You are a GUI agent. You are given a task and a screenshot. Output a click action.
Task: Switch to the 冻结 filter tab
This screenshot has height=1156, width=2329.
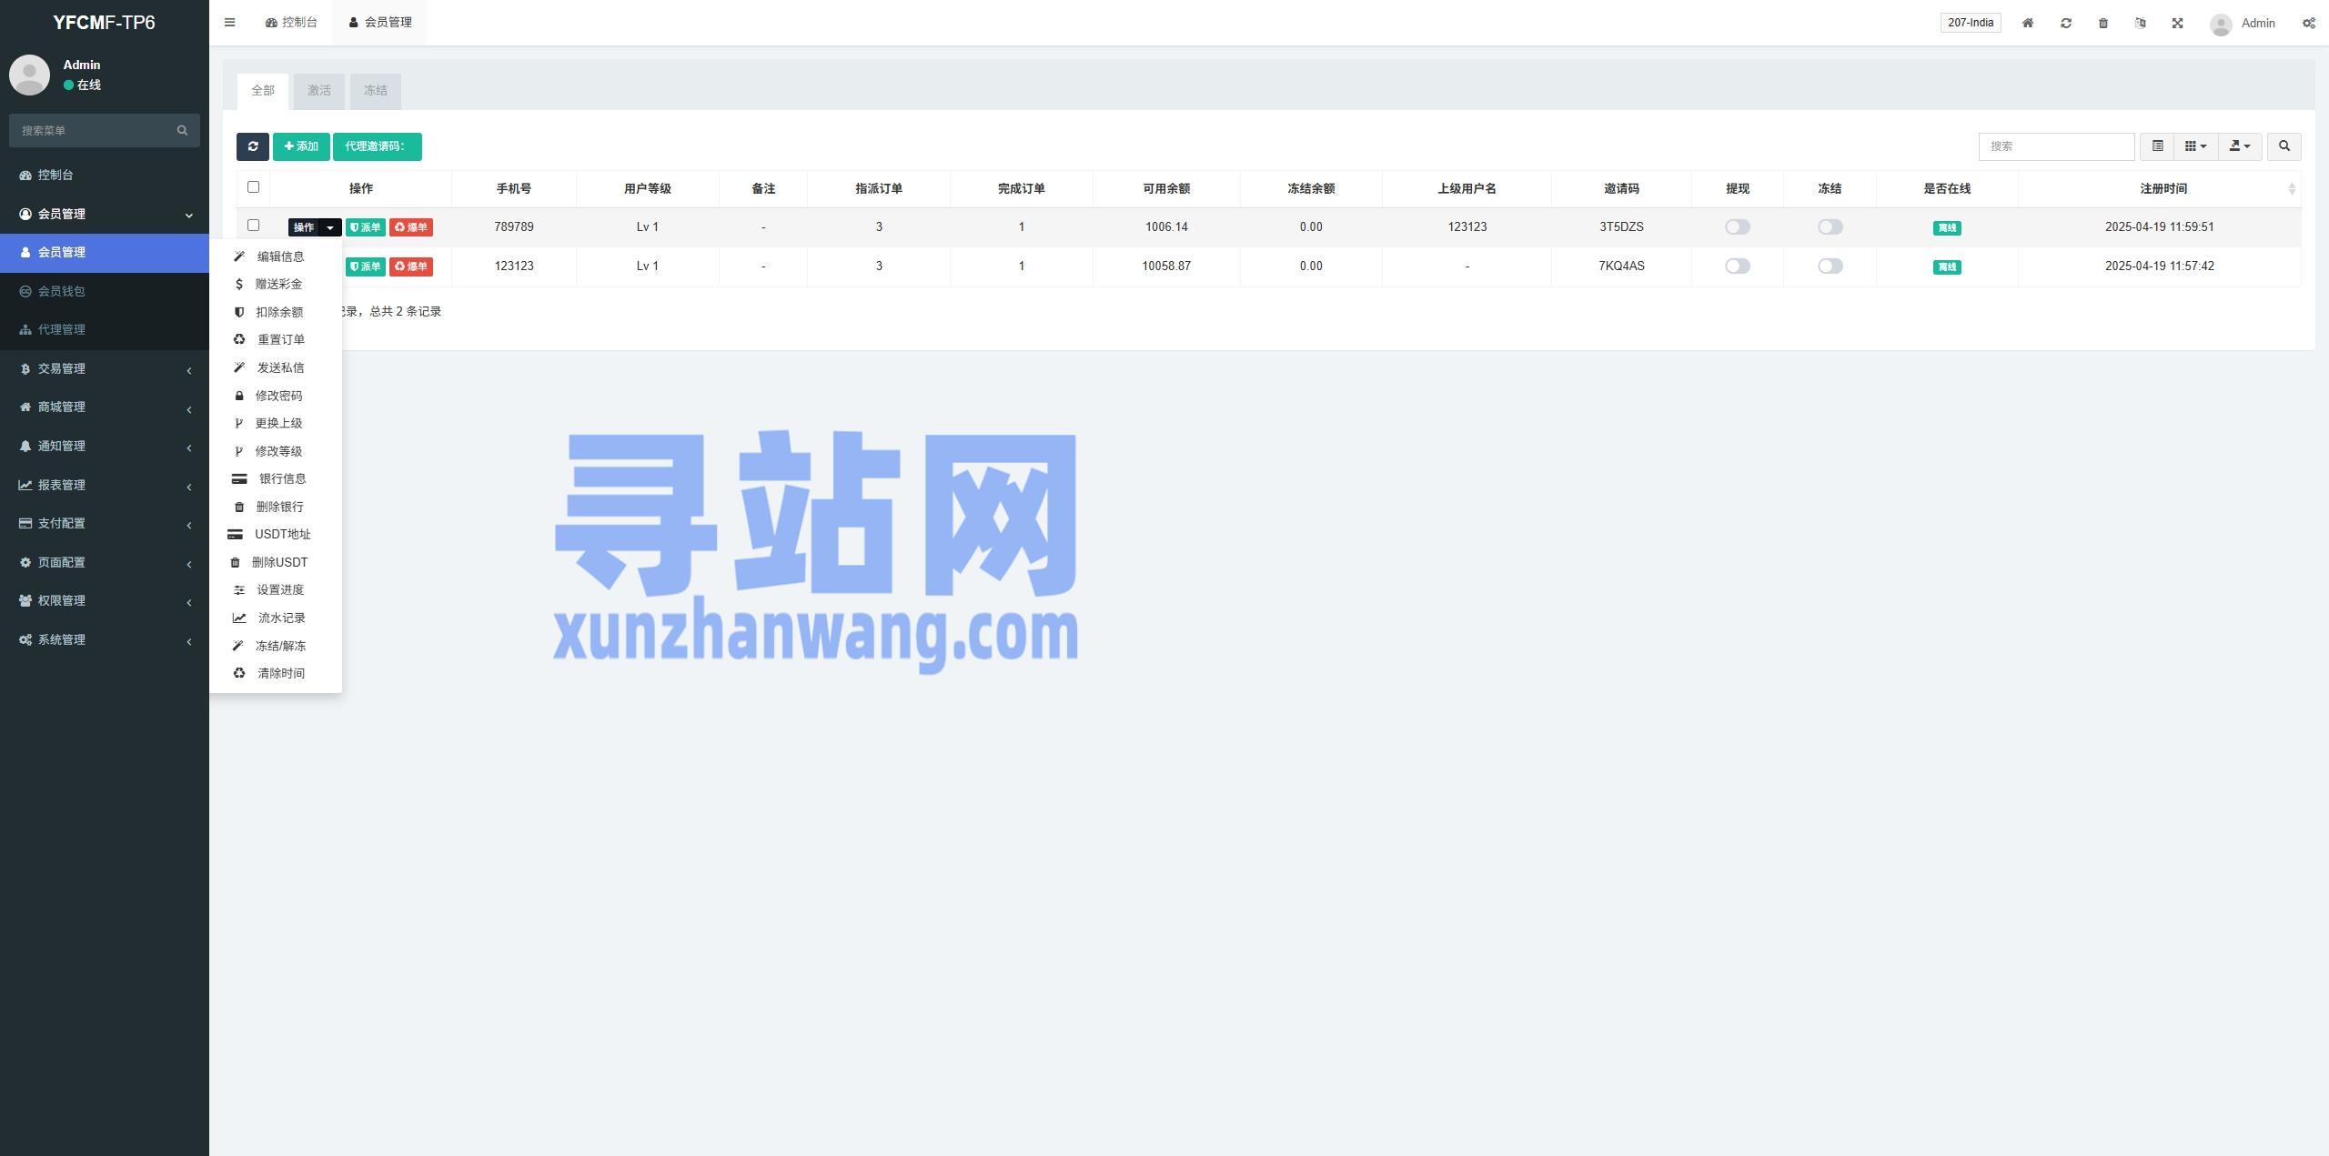[376, 91]
